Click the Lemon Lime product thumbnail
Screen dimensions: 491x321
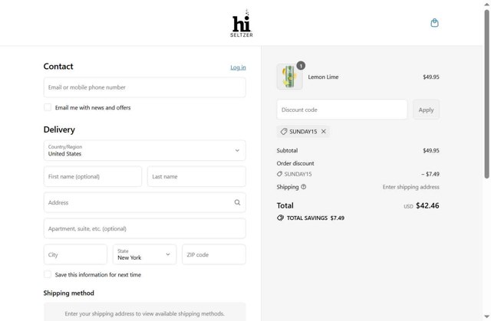[x=290, y=77]
